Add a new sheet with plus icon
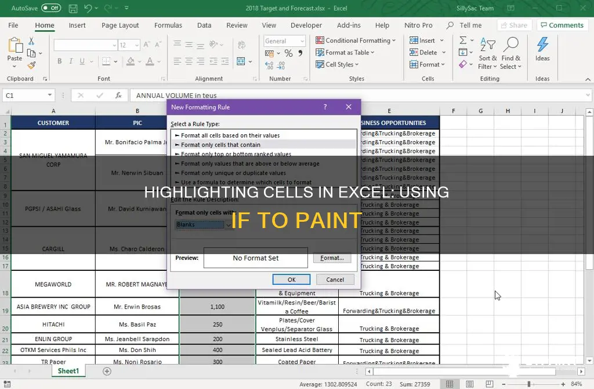 [x=107, y=371]
